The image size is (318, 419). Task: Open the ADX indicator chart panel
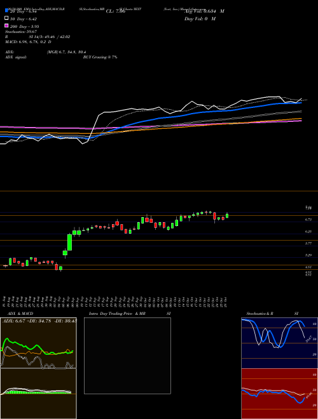[x=38, y=343]
